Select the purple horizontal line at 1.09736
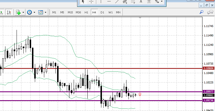 (x=101, y=100)
